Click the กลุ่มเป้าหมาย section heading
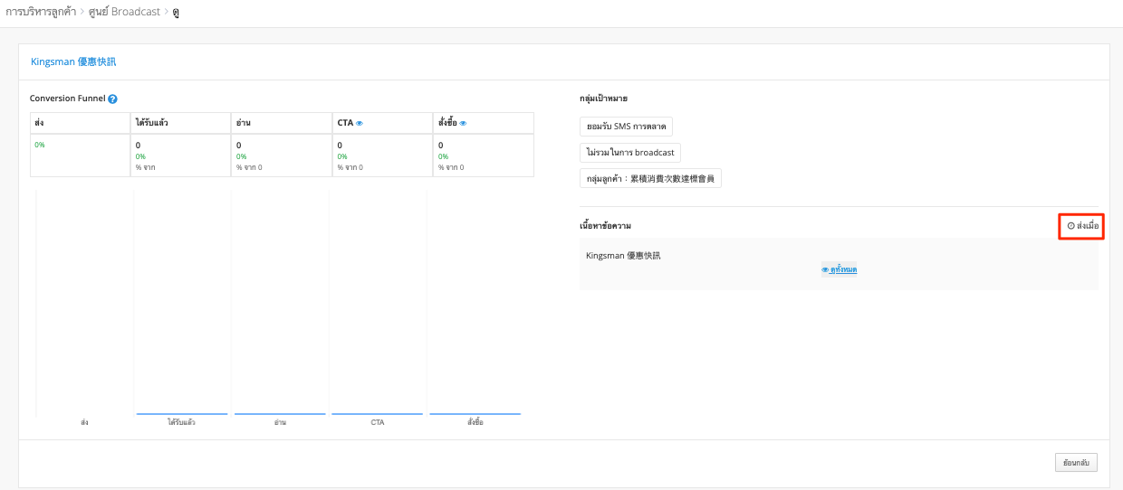Image resolution: width=1123 pixels, height=490 pixels. pyautogui.click(x=604, y=98)
